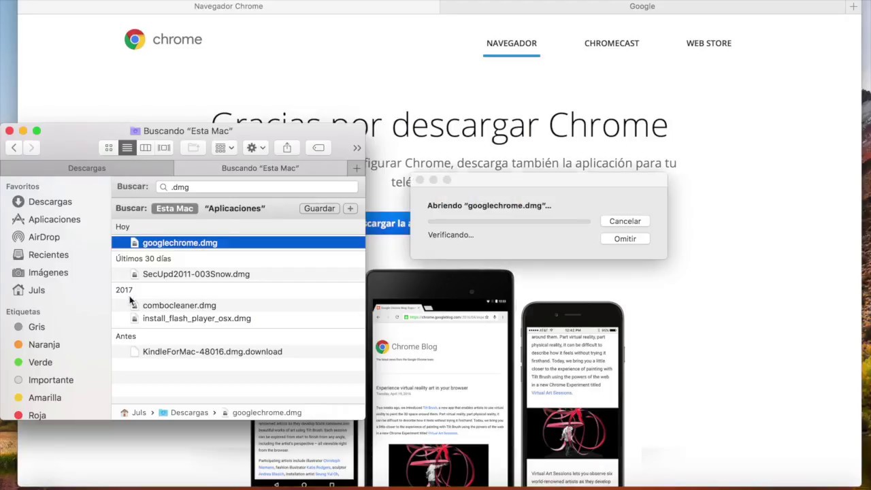Add a search criterion with plus button
Screen dimensions: 871x490
[350, 208]
